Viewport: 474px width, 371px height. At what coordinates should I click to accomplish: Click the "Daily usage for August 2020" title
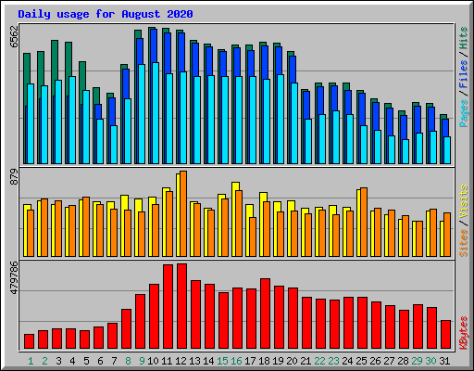106,14
